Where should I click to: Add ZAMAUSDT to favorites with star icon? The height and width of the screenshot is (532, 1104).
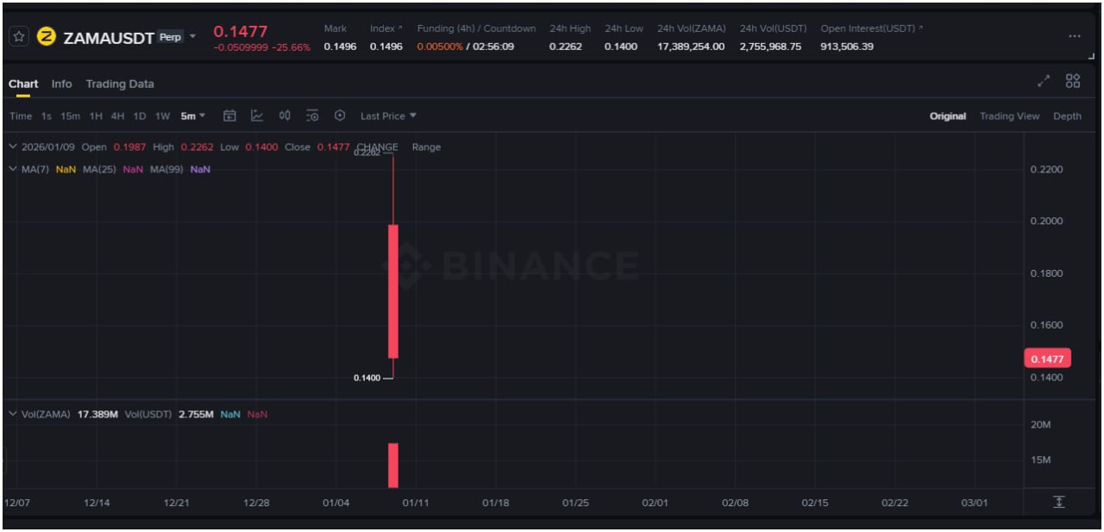pyautogui.click(x=19, y=37)
